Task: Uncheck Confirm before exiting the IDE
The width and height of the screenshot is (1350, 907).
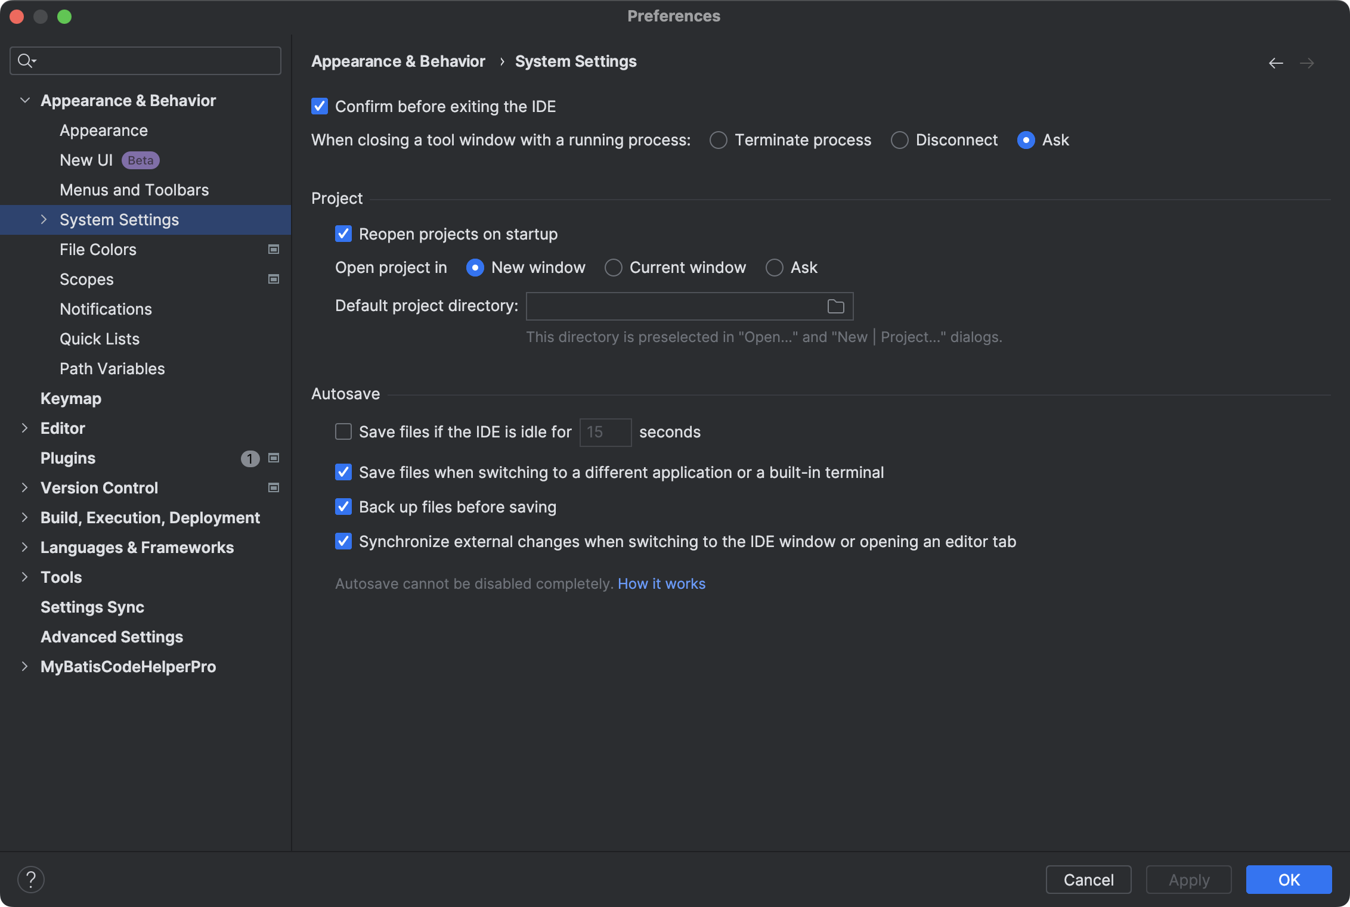Action: click(x=320, y=107)
